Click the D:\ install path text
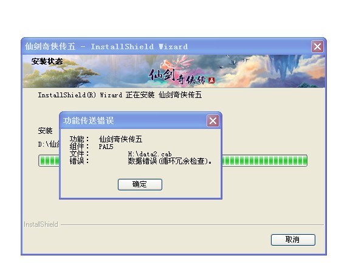This screenshot has width=350, height=278. tap(49, 144)
